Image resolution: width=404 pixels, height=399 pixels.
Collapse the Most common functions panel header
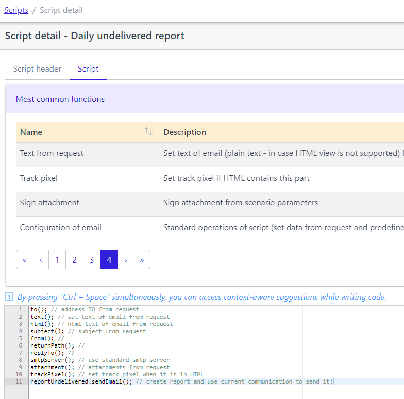[205, 99]
